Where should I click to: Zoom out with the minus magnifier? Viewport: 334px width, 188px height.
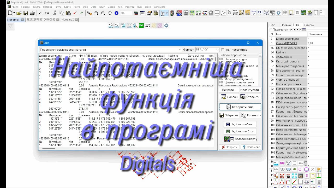103,13
